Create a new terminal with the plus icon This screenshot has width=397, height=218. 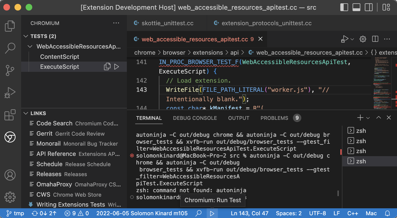pos(360,118)
